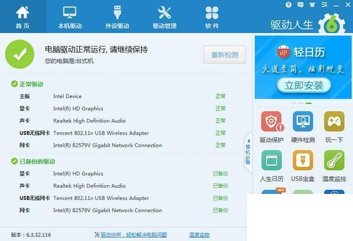
Task: Select Intel 82579V network row under 正常驱动
Action: pos(123,145)
